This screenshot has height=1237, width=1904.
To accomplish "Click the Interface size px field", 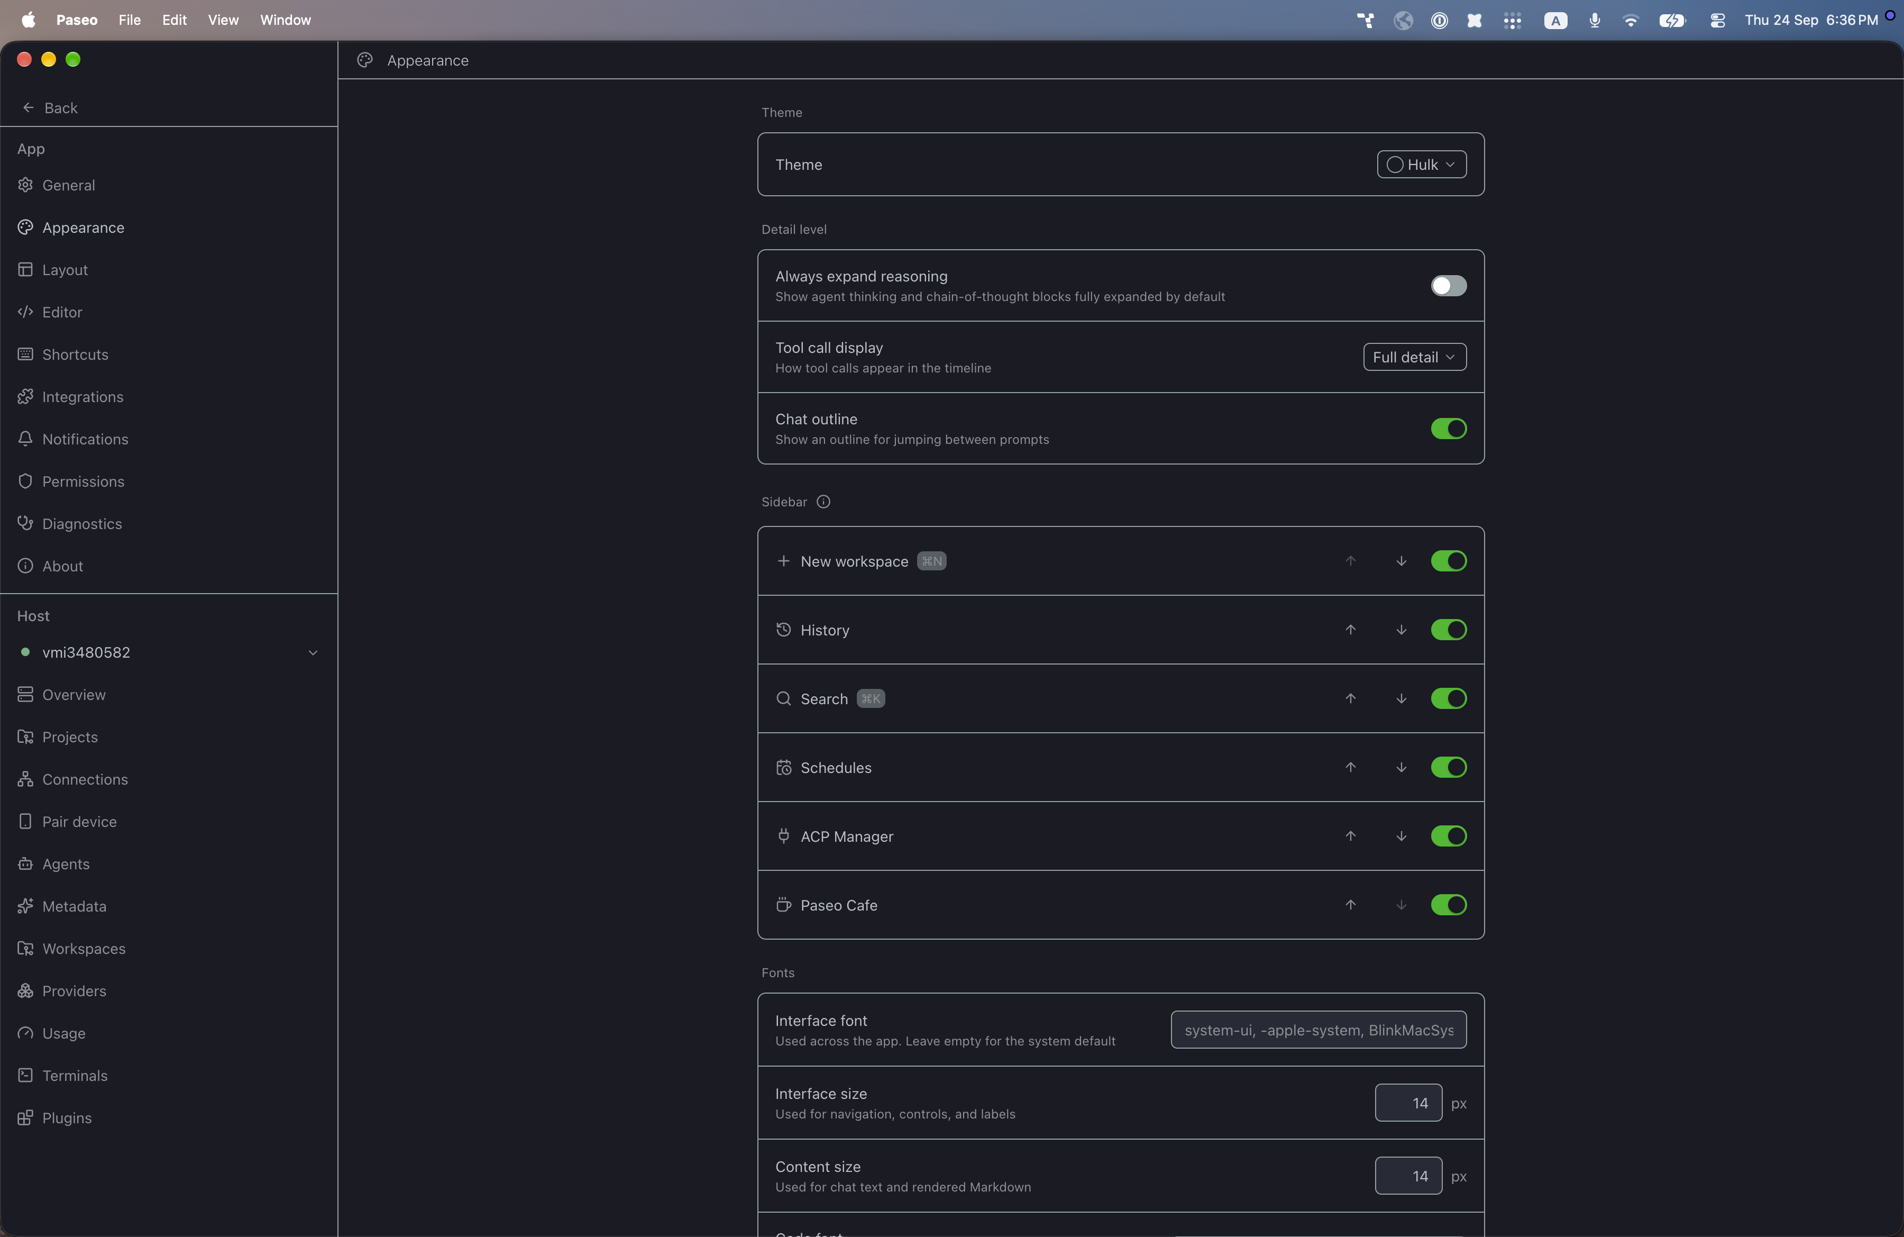I will coord(1408,1103).
